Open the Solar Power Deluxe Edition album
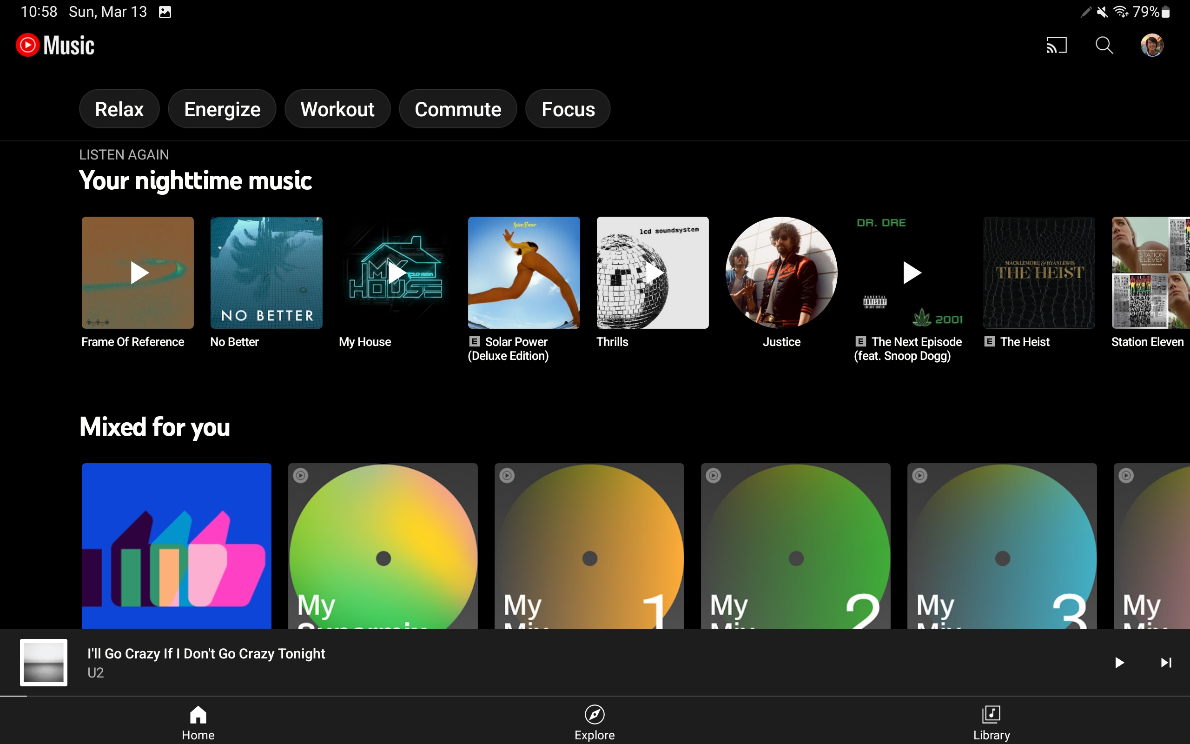This screenshot has width=1190, height=744. click(x=524, y=272)
